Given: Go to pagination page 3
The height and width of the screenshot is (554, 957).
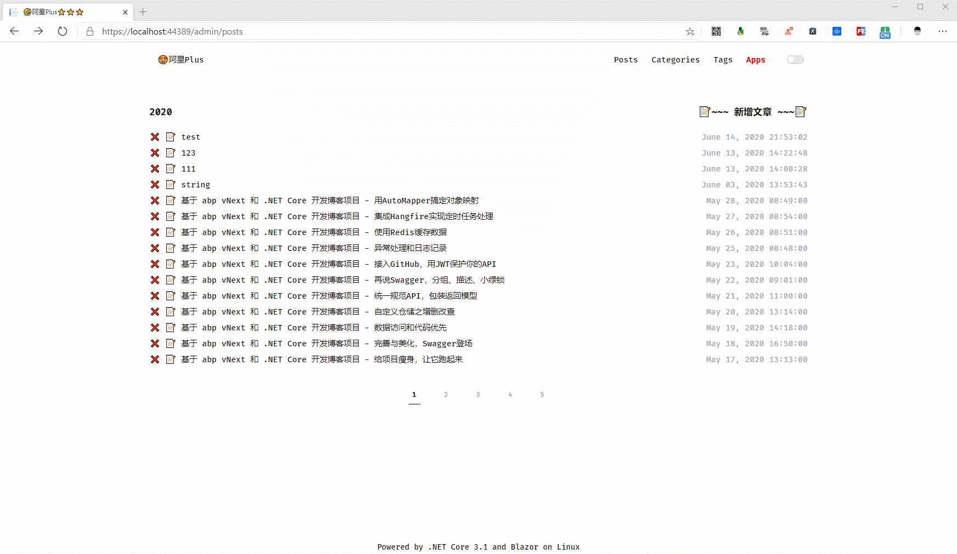Looking at the screenshot, I should click(478, 395).
